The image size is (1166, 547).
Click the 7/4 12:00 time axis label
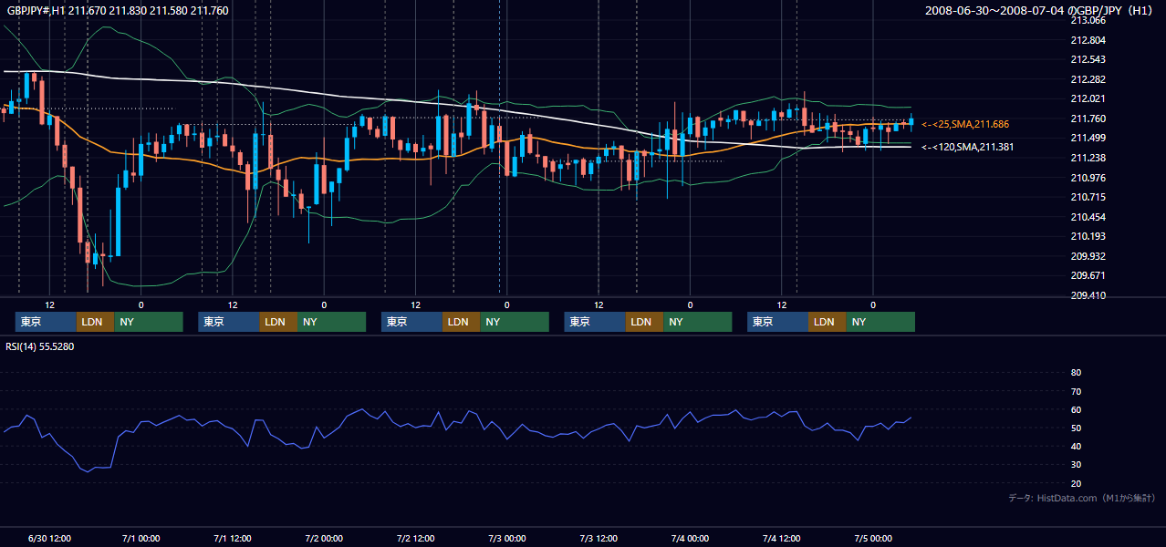tap(781, 538)
